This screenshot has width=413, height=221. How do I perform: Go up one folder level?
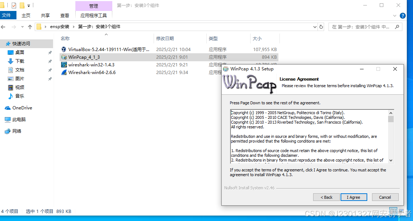tap(30, 27)
